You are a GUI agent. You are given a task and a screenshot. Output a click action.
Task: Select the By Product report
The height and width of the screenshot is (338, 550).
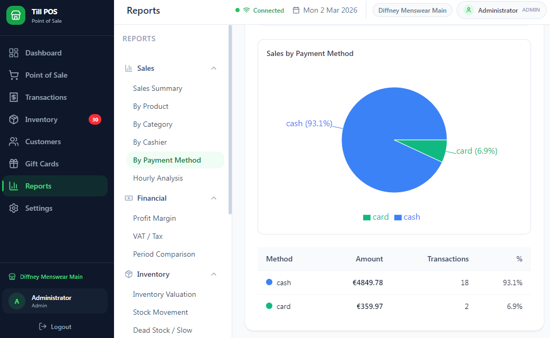(150, 106)
